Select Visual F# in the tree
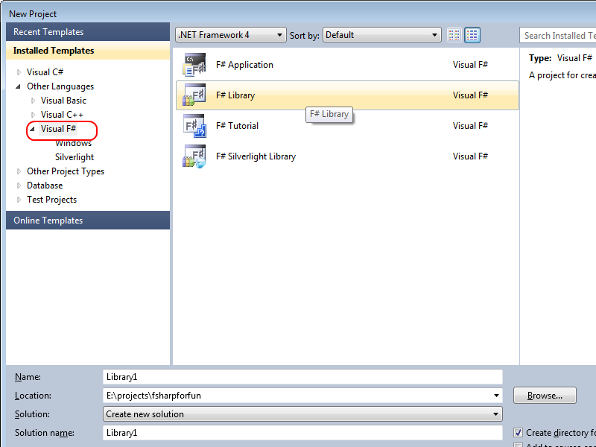The height and width of the screenshot is (447, 596). 58,129
